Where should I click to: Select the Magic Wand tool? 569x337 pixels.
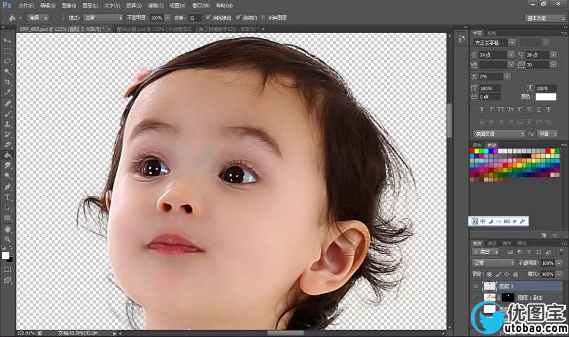pyautogui.click(x=7, y=71)
